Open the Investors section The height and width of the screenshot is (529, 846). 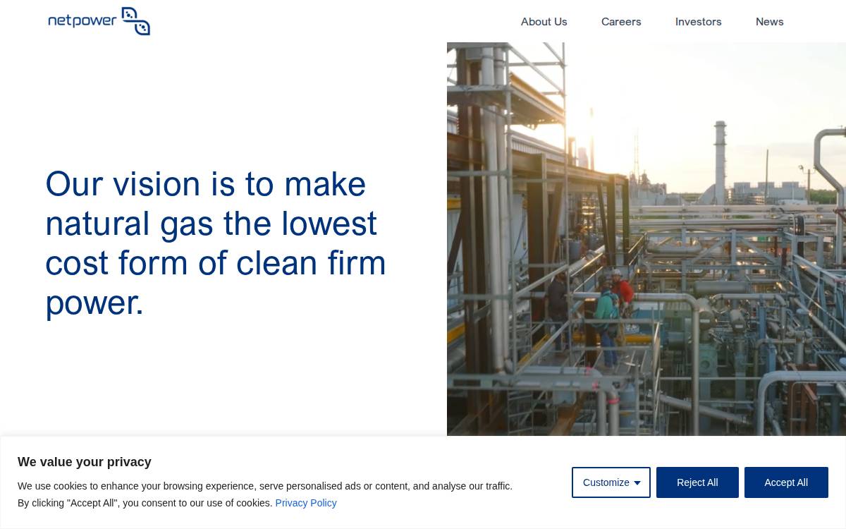tap(698, 22)
